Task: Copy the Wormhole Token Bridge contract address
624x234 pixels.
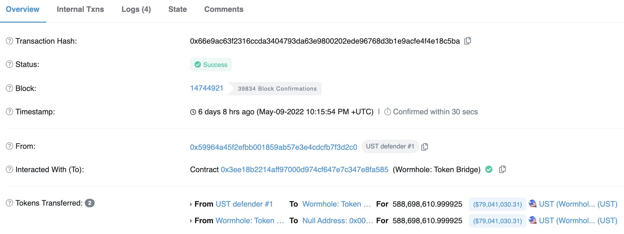Action: point(503,169)
